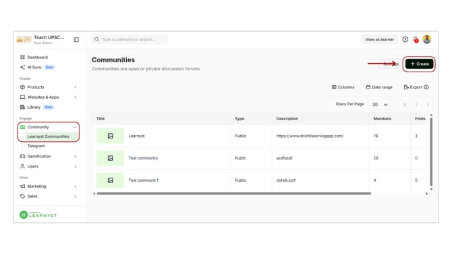Toggle the sidebar collapse icon
This screenshot has height=254, width=452.
(76, 40)
